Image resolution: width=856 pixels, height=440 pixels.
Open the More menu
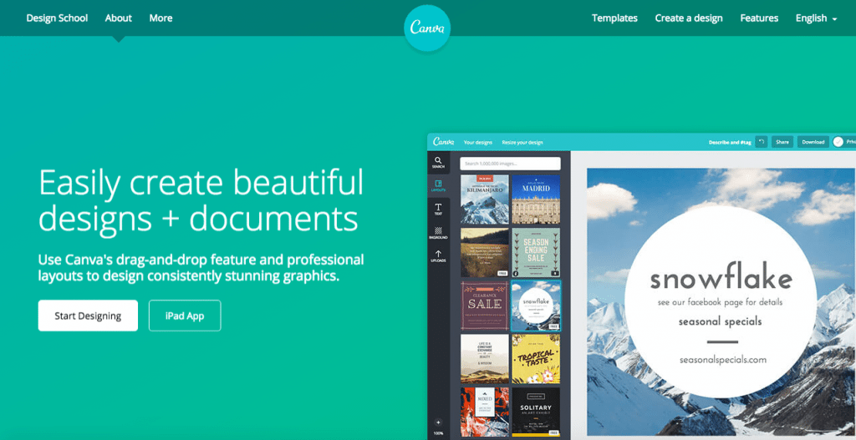[161, 18]
